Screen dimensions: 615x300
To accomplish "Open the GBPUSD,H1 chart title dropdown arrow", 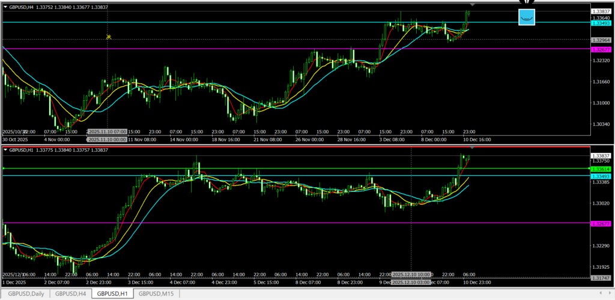I will click(x=6, y=150).
